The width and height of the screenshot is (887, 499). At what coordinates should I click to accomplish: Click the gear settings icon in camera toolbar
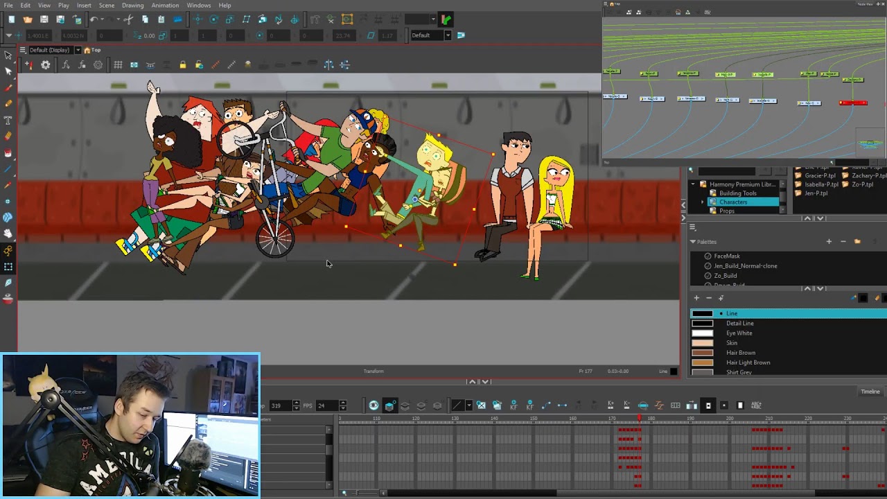pyautogui.click(x=46, y=65)
